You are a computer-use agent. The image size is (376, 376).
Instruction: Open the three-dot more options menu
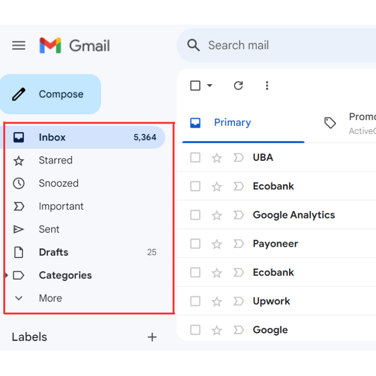267,86
